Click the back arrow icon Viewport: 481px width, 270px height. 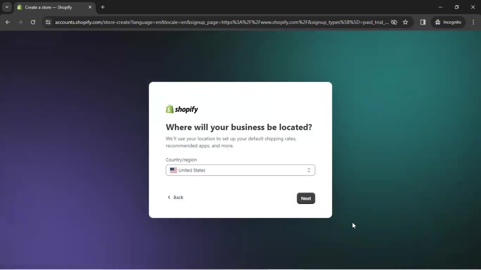[x=169, y=197]
